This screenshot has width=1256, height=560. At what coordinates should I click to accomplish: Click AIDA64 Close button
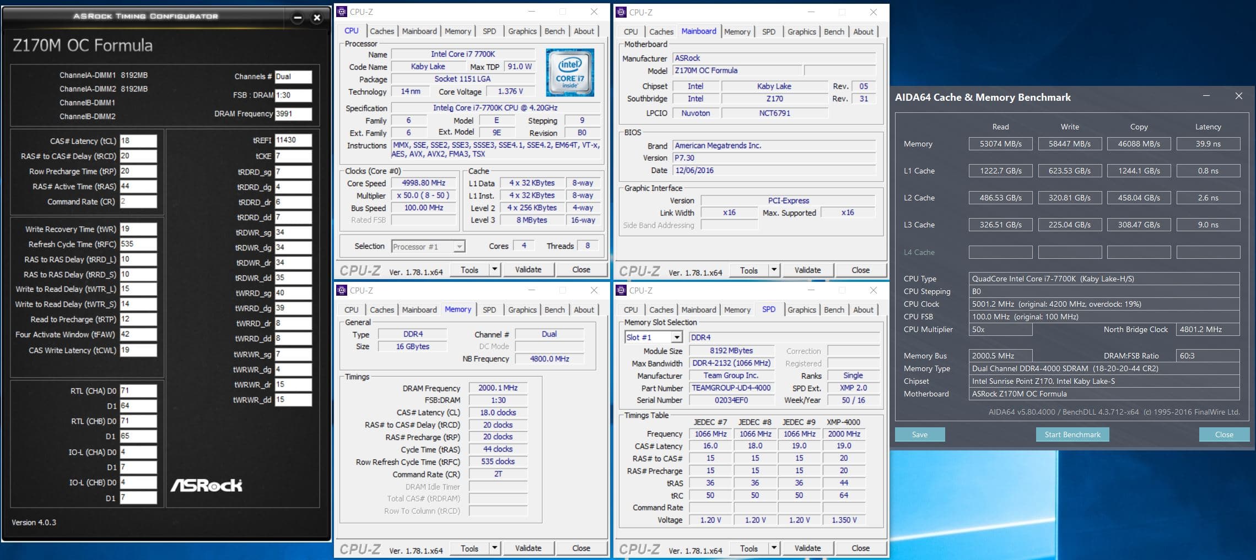coord(1224,434)
